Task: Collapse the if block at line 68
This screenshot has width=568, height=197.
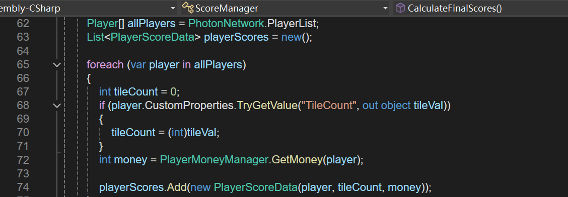Action: click(x=57, y=106)
